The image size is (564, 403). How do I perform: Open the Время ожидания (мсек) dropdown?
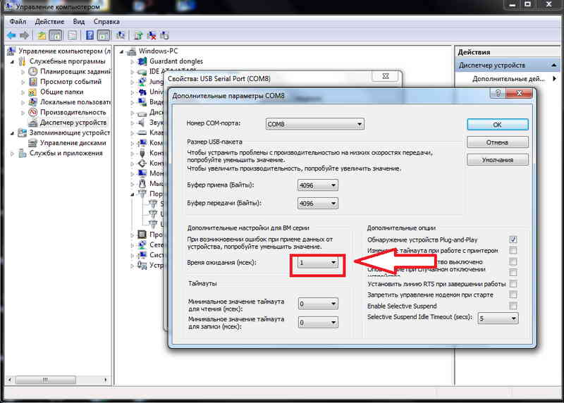318,262
